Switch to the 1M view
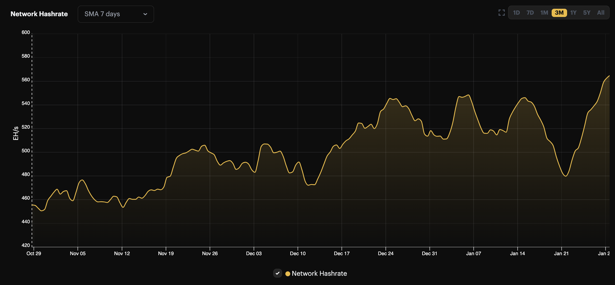Screen dimensions: 615x285 coord(544,12)
